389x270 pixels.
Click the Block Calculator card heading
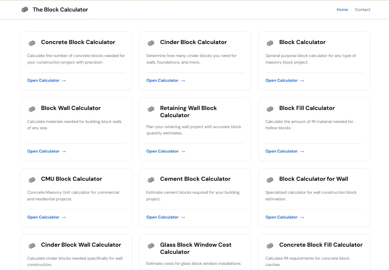click(x=302, y=42)
